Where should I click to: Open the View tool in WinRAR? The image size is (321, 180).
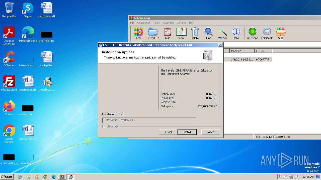[x=181, y=33]
